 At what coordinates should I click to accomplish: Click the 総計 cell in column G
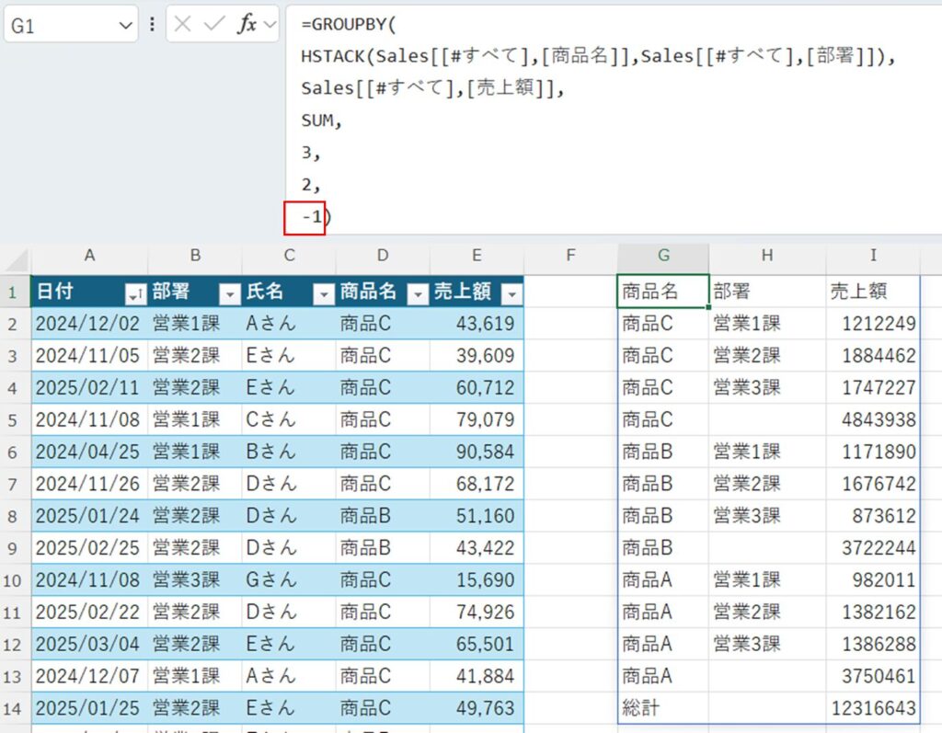coord(663,708)
